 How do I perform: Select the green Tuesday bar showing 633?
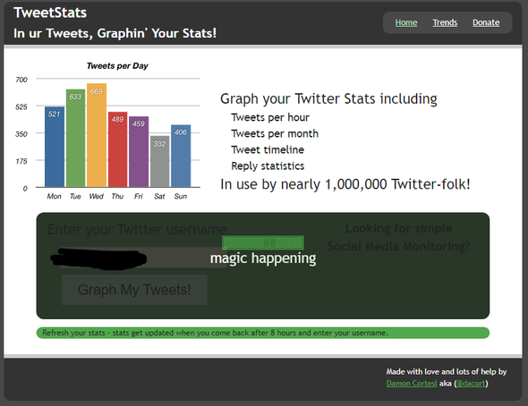coord(75,139)
